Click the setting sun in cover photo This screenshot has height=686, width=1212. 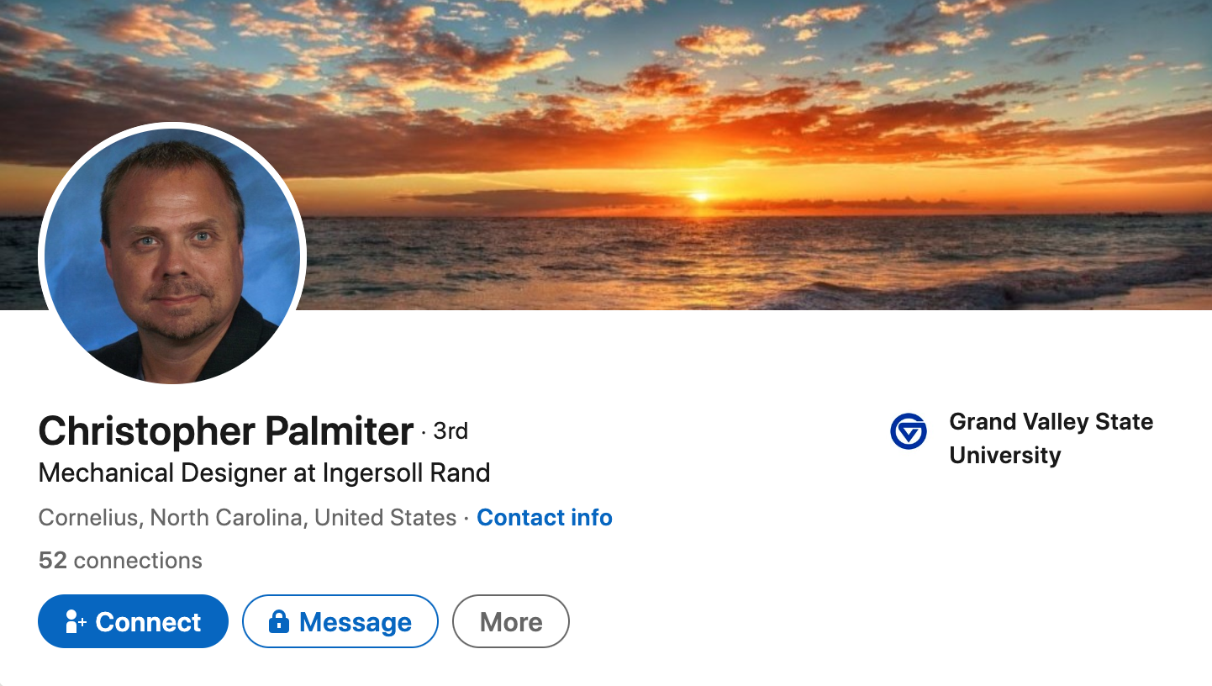[699, 197]
